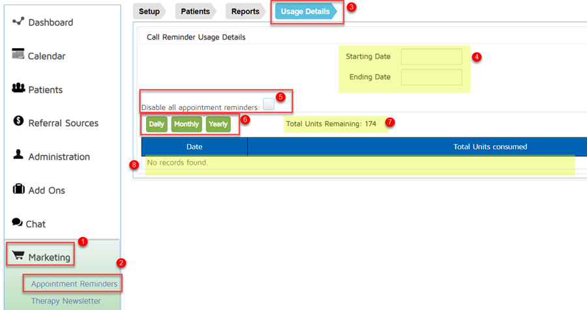Click the Chat speech bubble icon
The image size is (587, 310).
coord(17,223)
